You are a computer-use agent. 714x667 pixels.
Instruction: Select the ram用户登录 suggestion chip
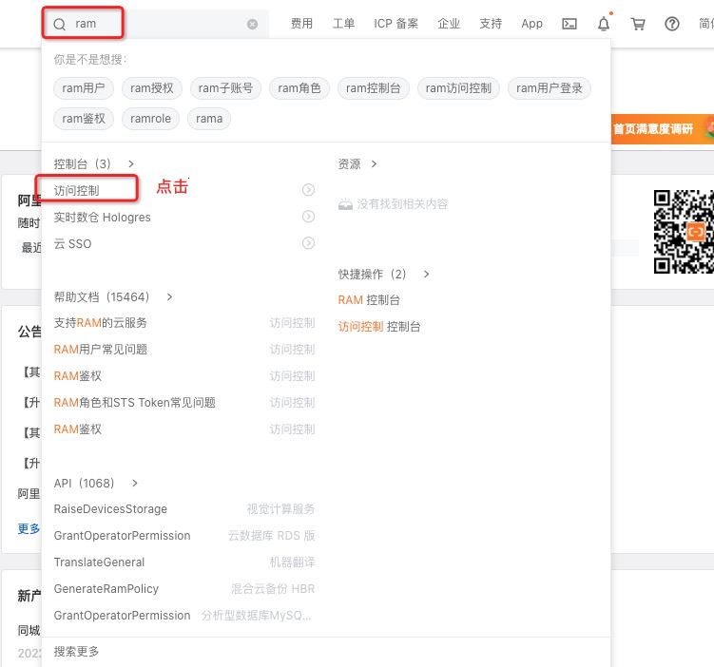coord(550,87)
